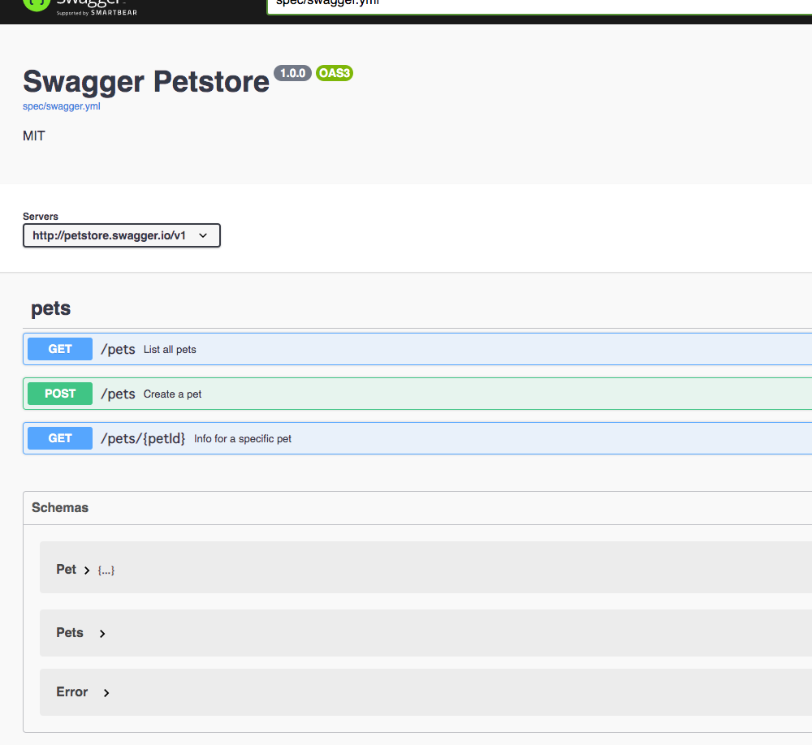Click the POST badge on Create a pet

coord(59,394)
